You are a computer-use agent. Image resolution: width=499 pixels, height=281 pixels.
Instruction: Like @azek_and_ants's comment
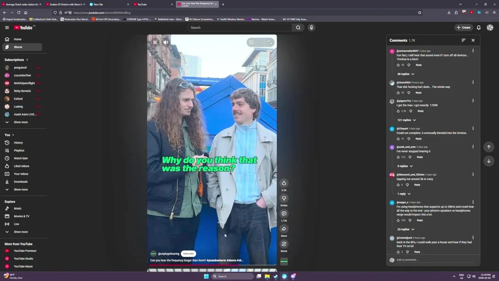pos(398,157)
